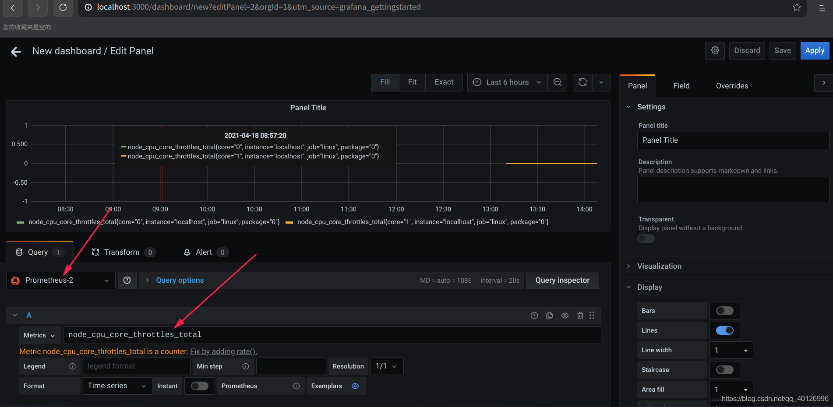This screenshot has height=407, width=833.
Task: Collapse the Settings section
Action: coord(651,107)
